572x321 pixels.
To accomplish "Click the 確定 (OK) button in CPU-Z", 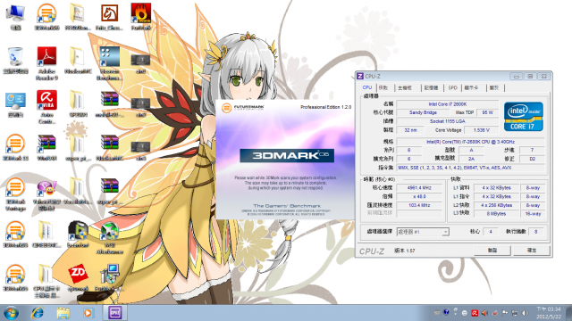I will 532,251.
